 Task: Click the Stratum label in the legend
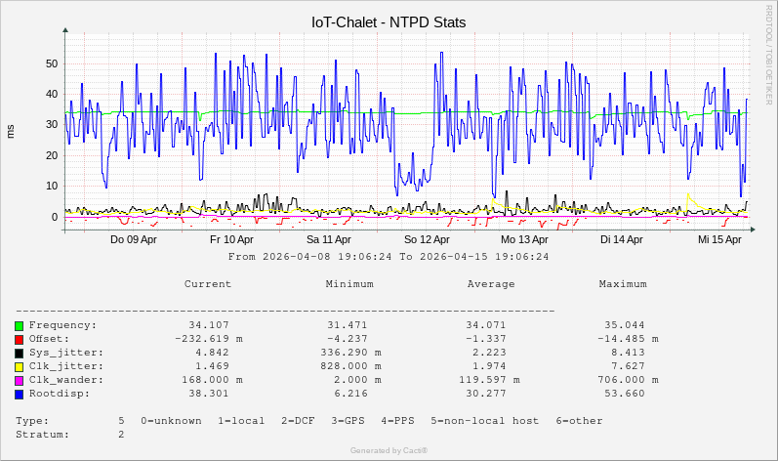(42, 435)
